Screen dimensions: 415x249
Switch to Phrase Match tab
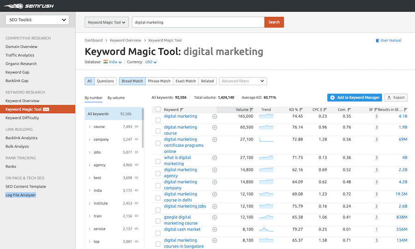click(x=159, y=81)
